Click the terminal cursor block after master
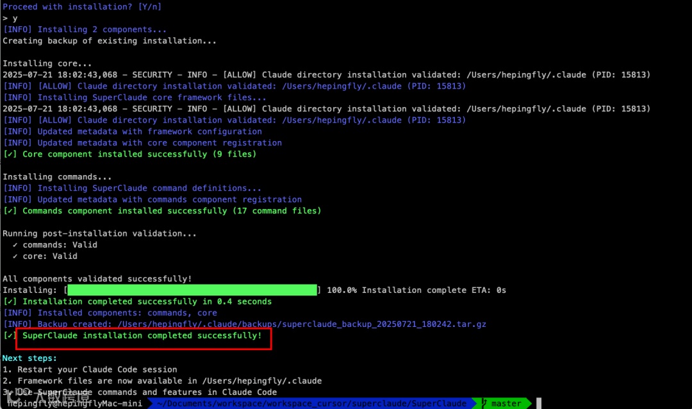This screenshot has height=409, width=692. [x=539, y=403]
